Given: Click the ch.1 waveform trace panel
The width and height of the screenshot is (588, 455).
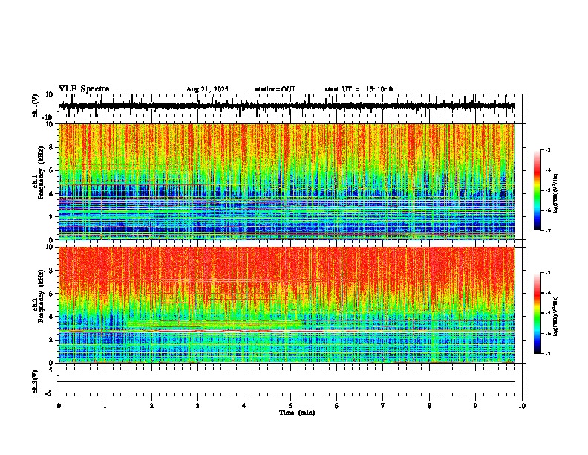Looking at the screenshot, I should [x=290, y=106].
